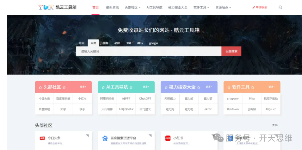Click the star right of 软件工具 heading
This screenshot has width=302, height=150.
click(x=253, y=87)
